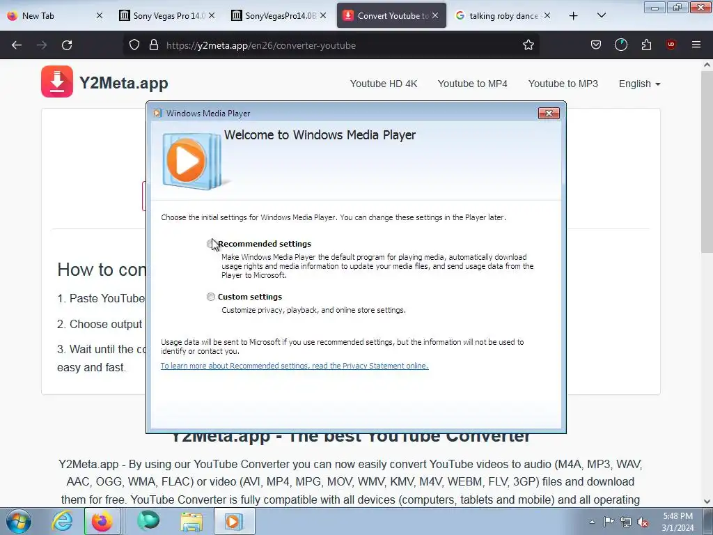Click the Y2Meta.app red download logo
Screen dimensions: 713x535
57,82
